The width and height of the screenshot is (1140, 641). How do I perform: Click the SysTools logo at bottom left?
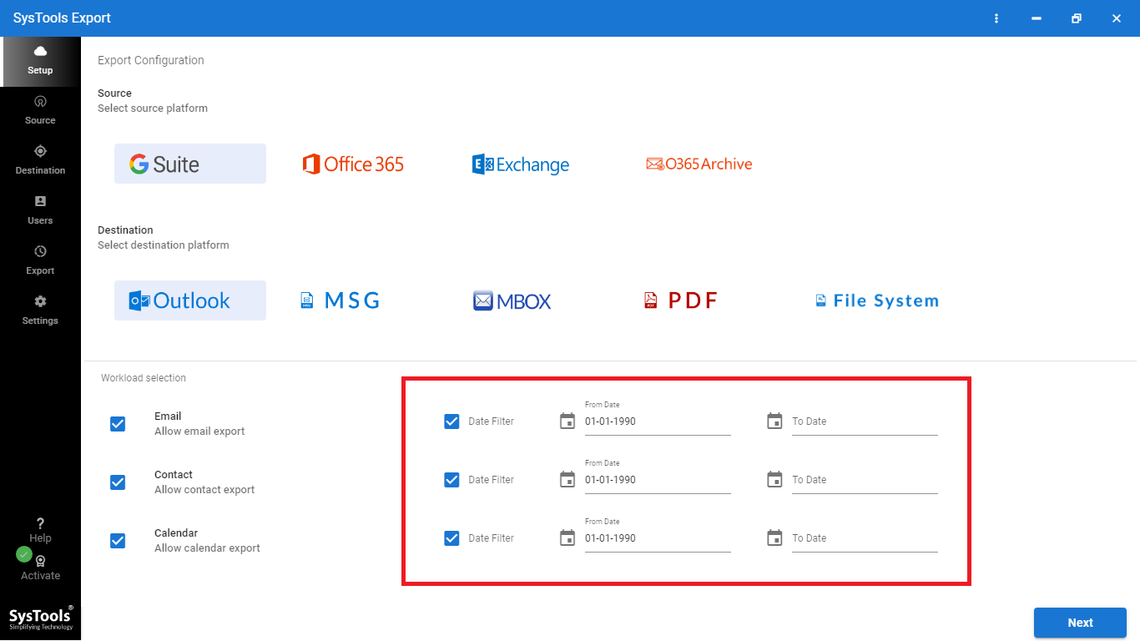(x=41, y=618)
